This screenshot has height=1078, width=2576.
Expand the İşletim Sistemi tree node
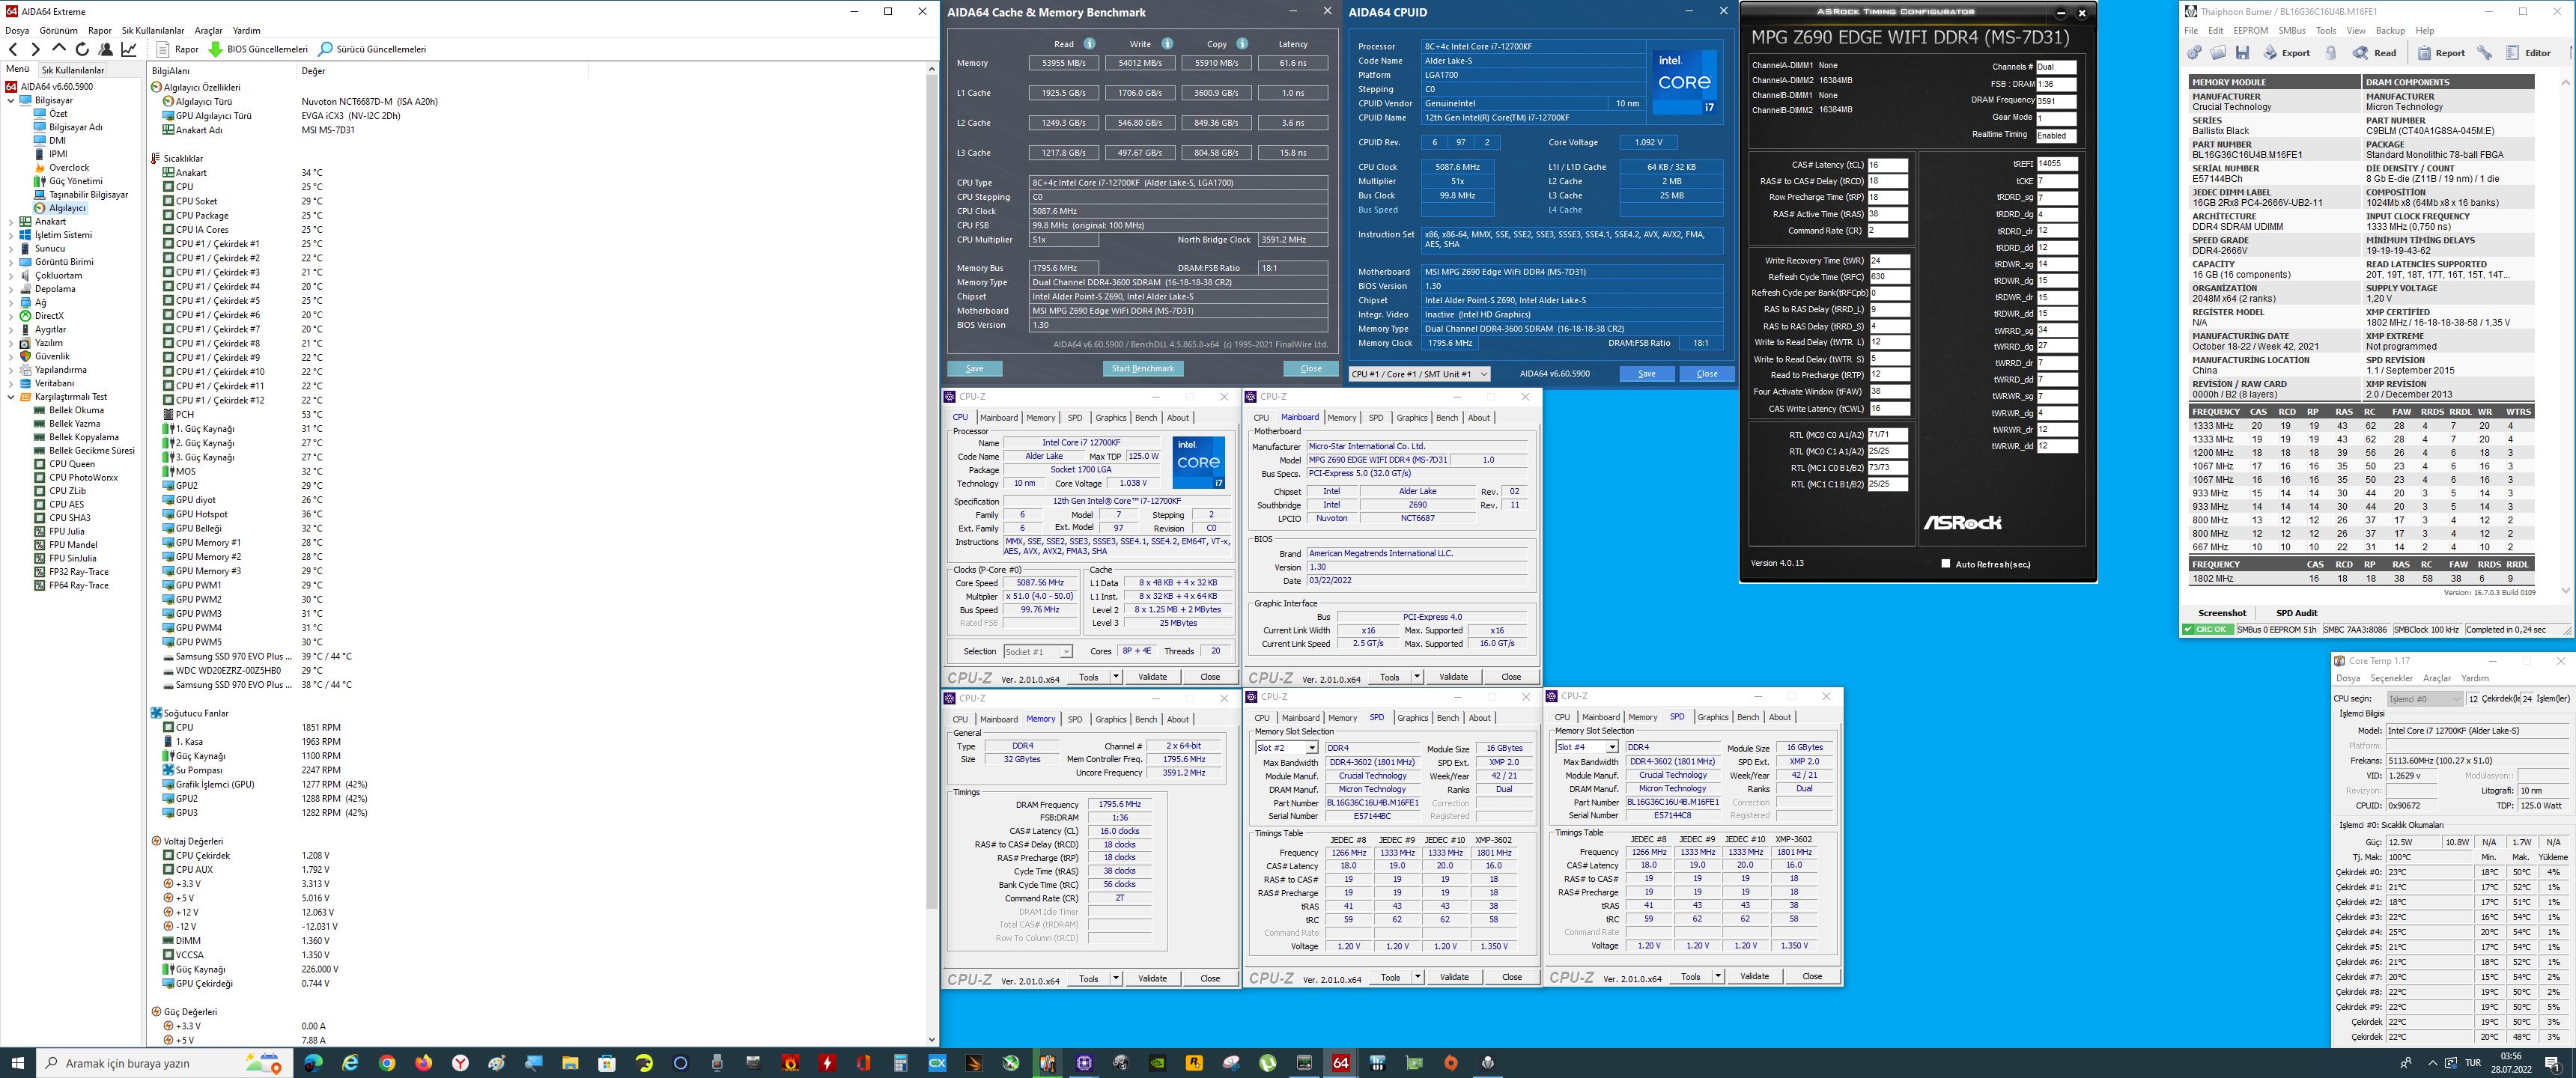pos(11,235)
